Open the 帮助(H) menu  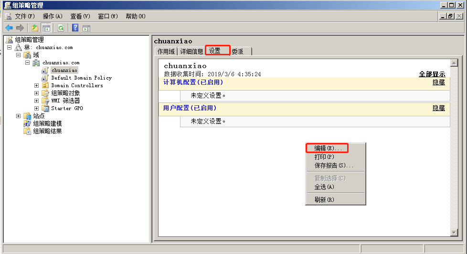coord(136,16)
